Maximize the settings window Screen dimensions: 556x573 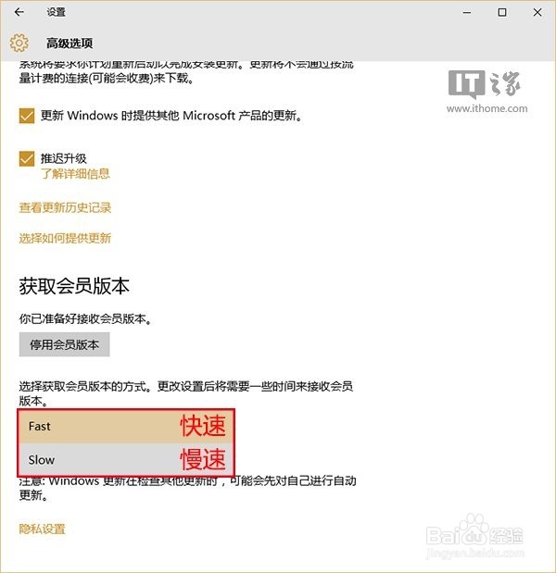[502, 12]
